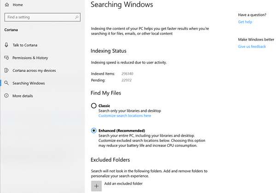
Task: Click the More details info icon
Action: [x=6, y=96]
